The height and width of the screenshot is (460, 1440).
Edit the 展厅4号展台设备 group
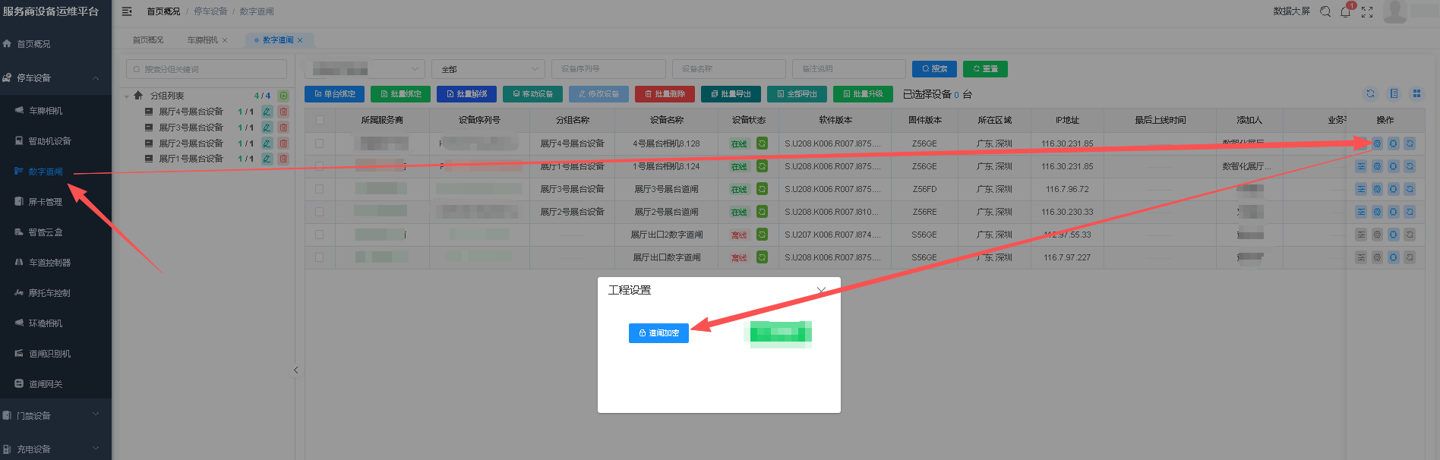pyautogui.click(x=267, y=112)
